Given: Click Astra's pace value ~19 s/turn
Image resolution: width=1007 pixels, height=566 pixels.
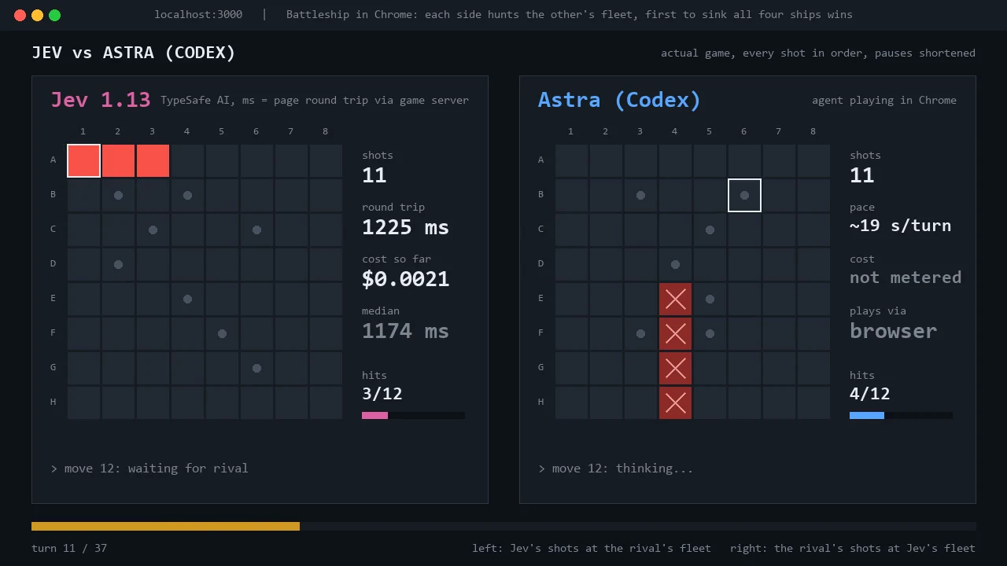Looking at the screenshot, I should tap(900, 226).
